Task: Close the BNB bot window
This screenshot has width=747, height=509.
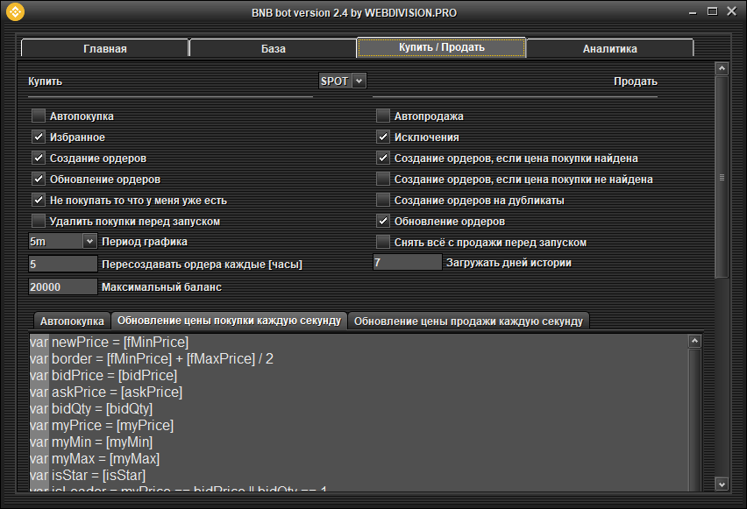Action: pos(731,11)
